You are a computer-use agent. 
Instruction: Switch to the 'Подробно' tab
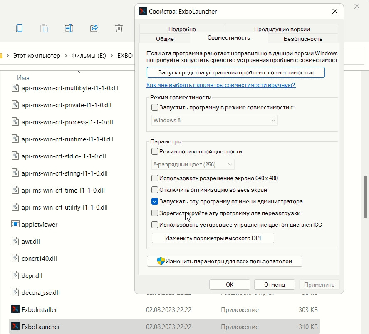click(182, 29)
